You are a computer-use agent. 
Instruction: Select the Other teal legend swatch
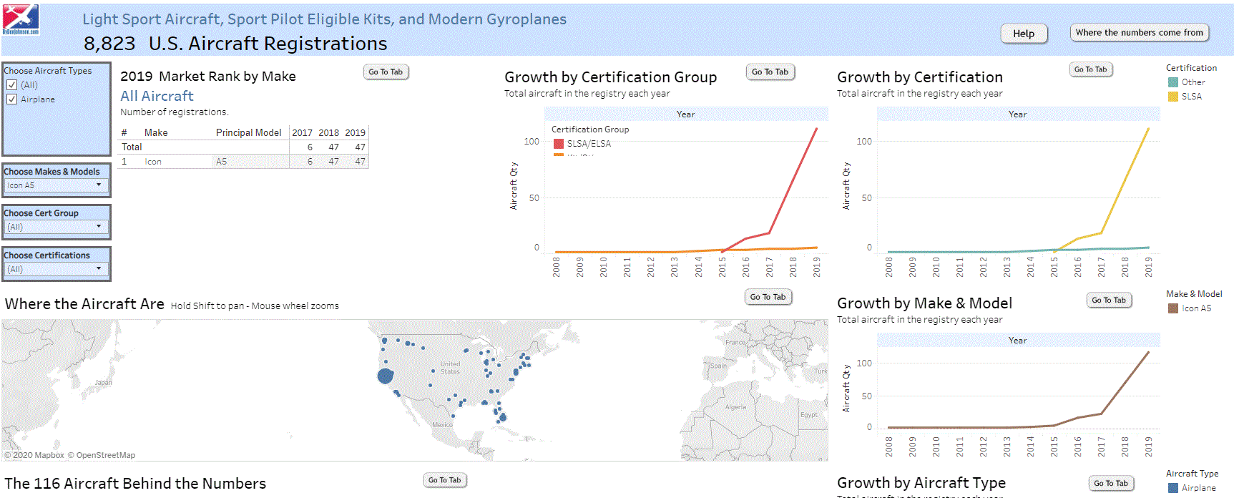[1173, 82]
